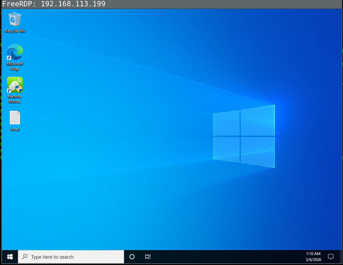
Task: Click an empty area of the taskbar
Action: [x=226, y=257]
